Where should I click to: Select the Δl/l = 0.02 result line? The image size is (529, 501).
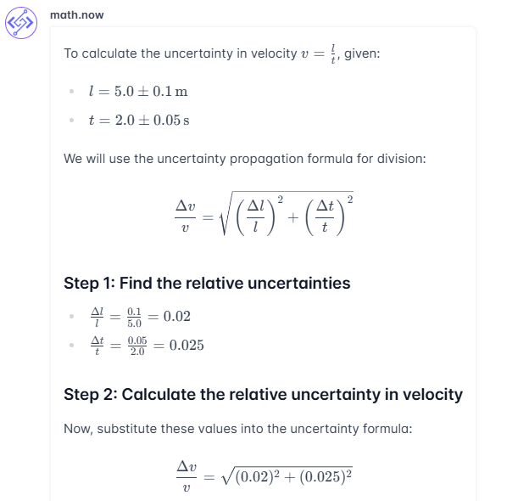[x=140, y=317]
